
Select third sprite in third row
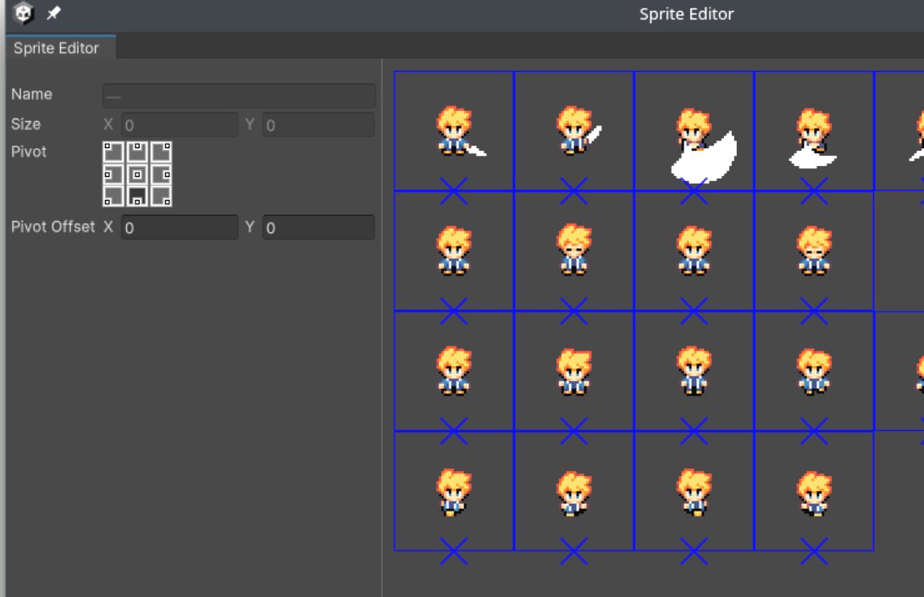tap(694, 371)
